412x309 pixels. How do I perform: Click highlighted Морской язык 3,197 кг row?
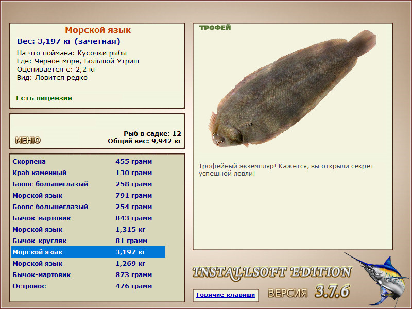click(88, 252)
